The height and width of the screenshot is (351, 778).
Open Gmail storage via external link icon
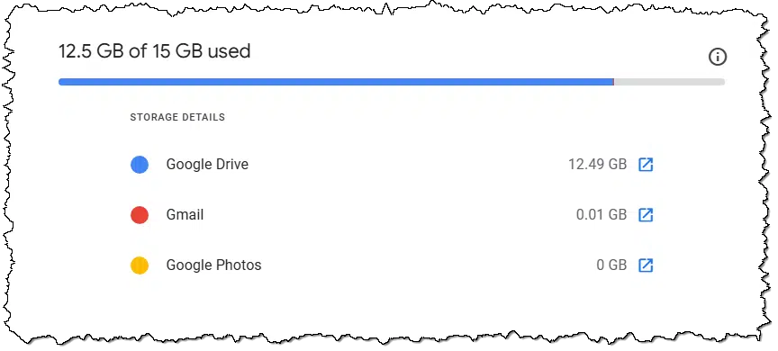645,215
